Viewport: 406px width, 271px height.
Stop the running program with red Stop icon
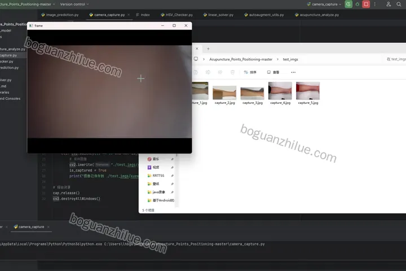click(x=366, y=4)
